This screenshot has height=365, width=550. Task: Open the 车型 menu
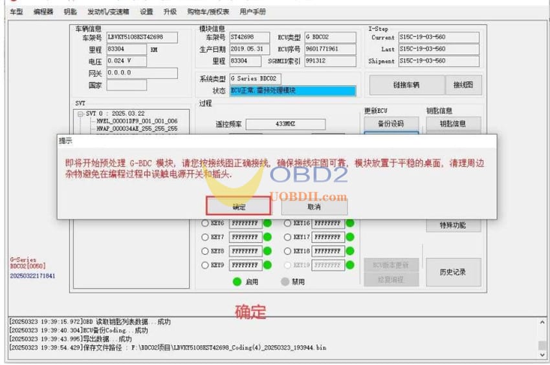click(16, 12)
